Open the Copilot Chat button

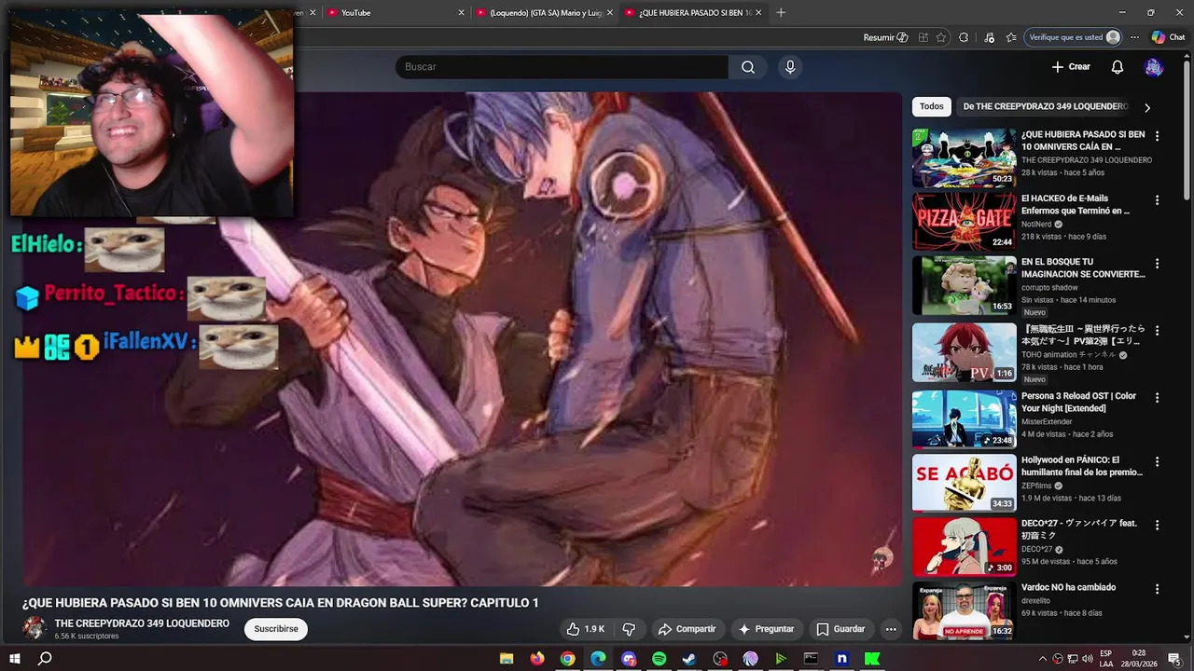tap(1168, 37)
